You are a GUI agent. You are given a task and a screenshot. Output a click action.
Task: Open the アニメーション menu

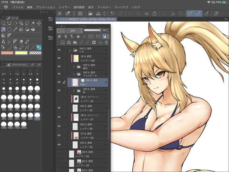(46, 7)
